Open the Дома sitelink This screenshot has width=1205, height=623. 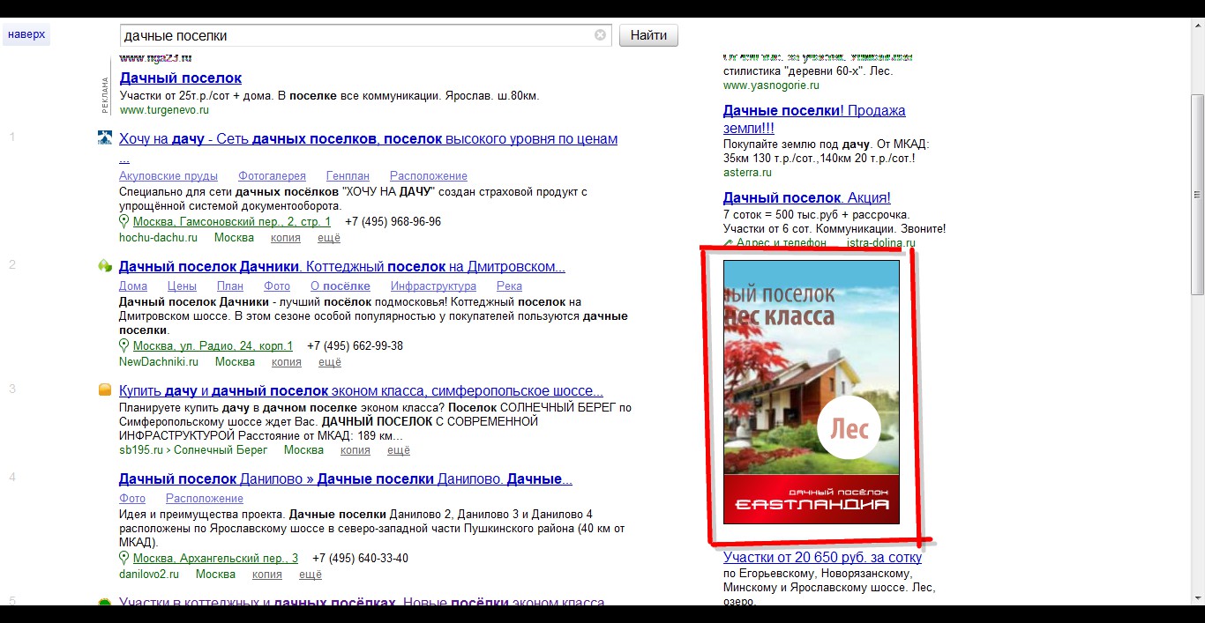[133, 286]
